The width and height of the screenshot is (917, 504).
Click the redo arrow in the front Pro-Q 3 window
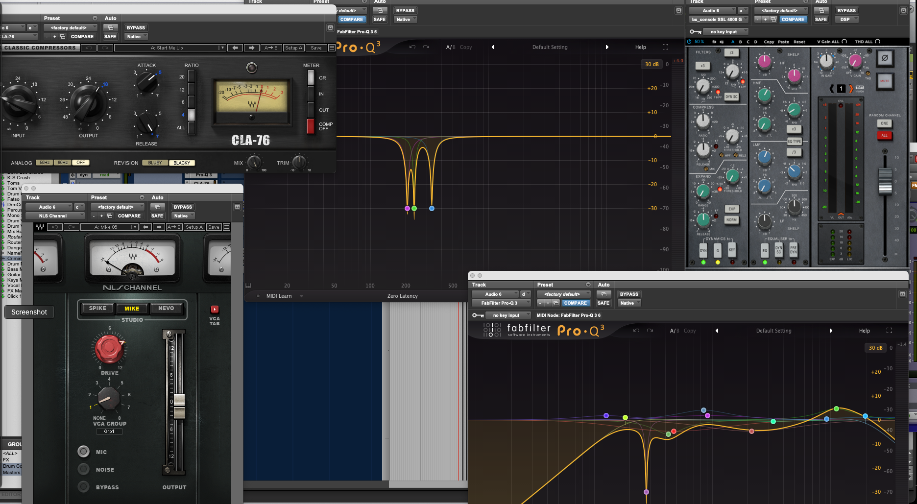click(650, 331)
